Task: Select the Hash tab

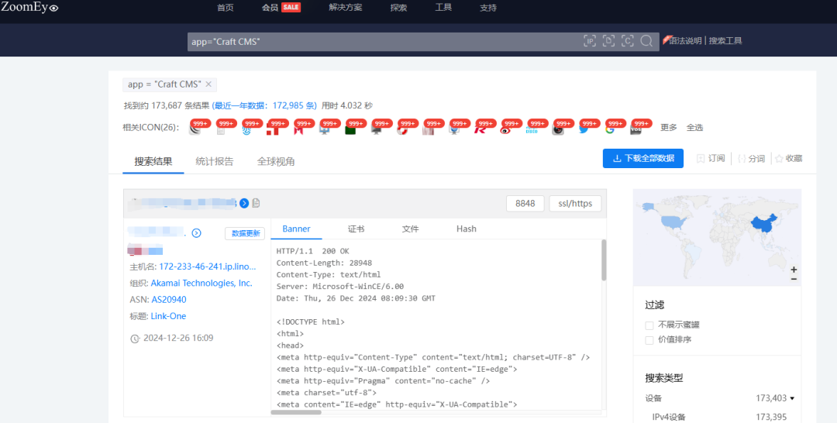Action: point(466,229)
